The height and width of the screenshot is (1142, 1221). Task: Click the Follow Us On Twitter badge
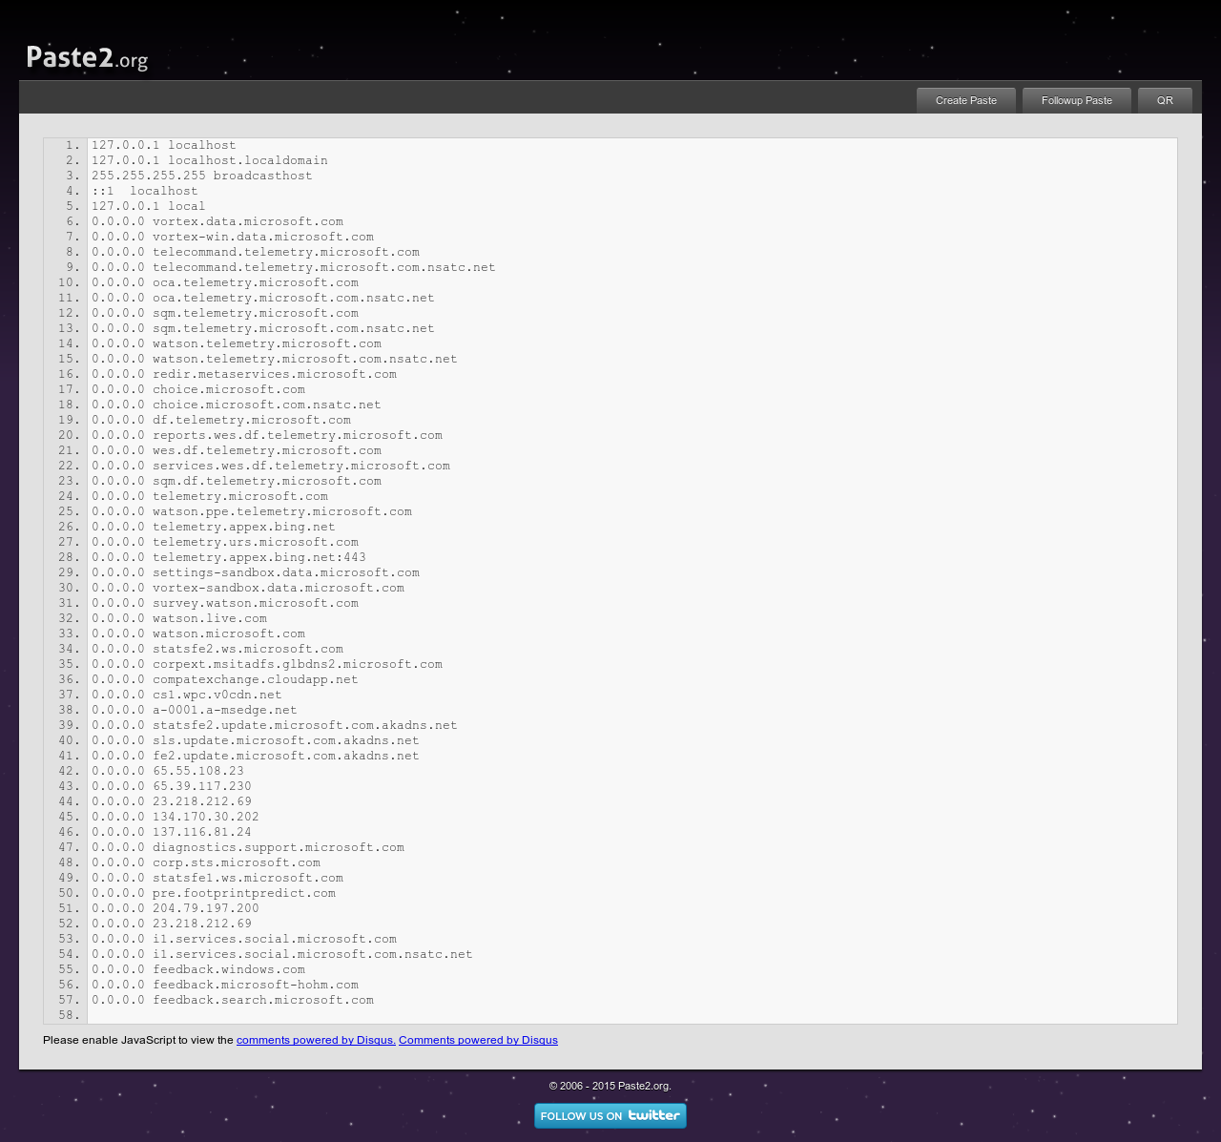click(610, 1115)
